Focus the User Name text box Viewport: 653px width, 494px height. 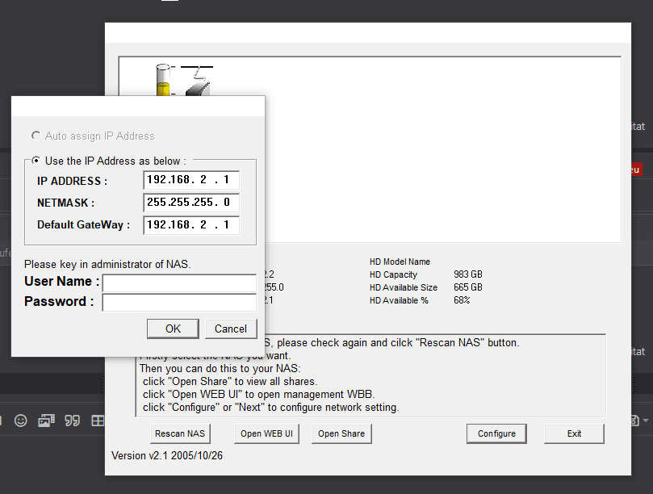(179, 283)
